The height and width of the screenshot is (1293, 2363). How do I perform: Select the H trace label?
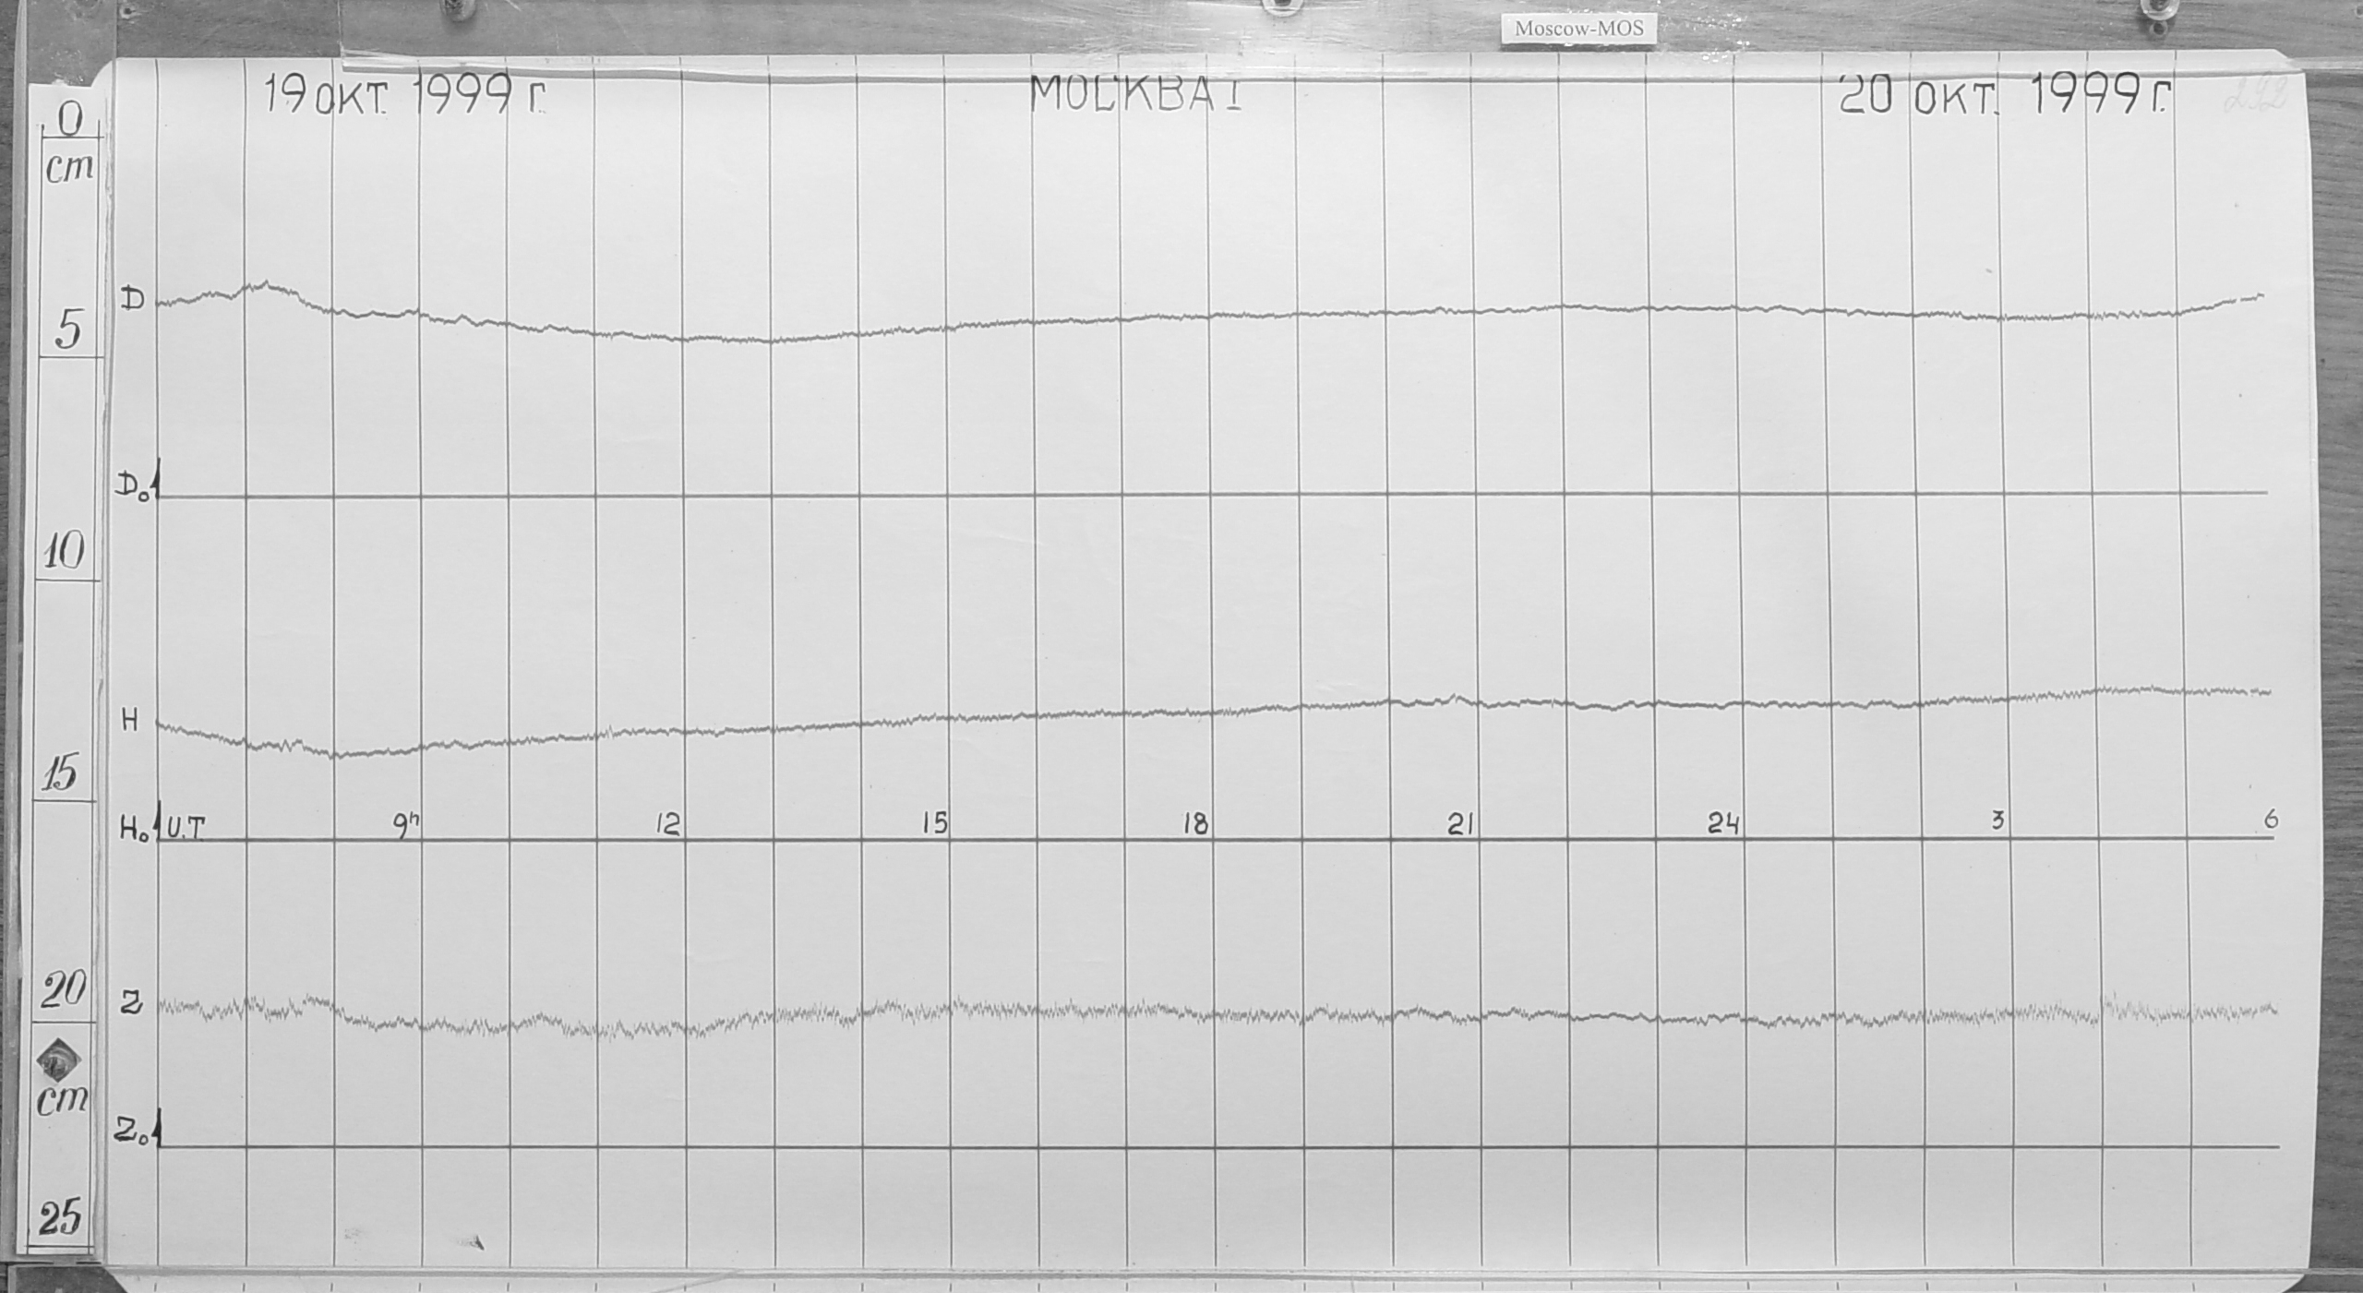[131, 722]
